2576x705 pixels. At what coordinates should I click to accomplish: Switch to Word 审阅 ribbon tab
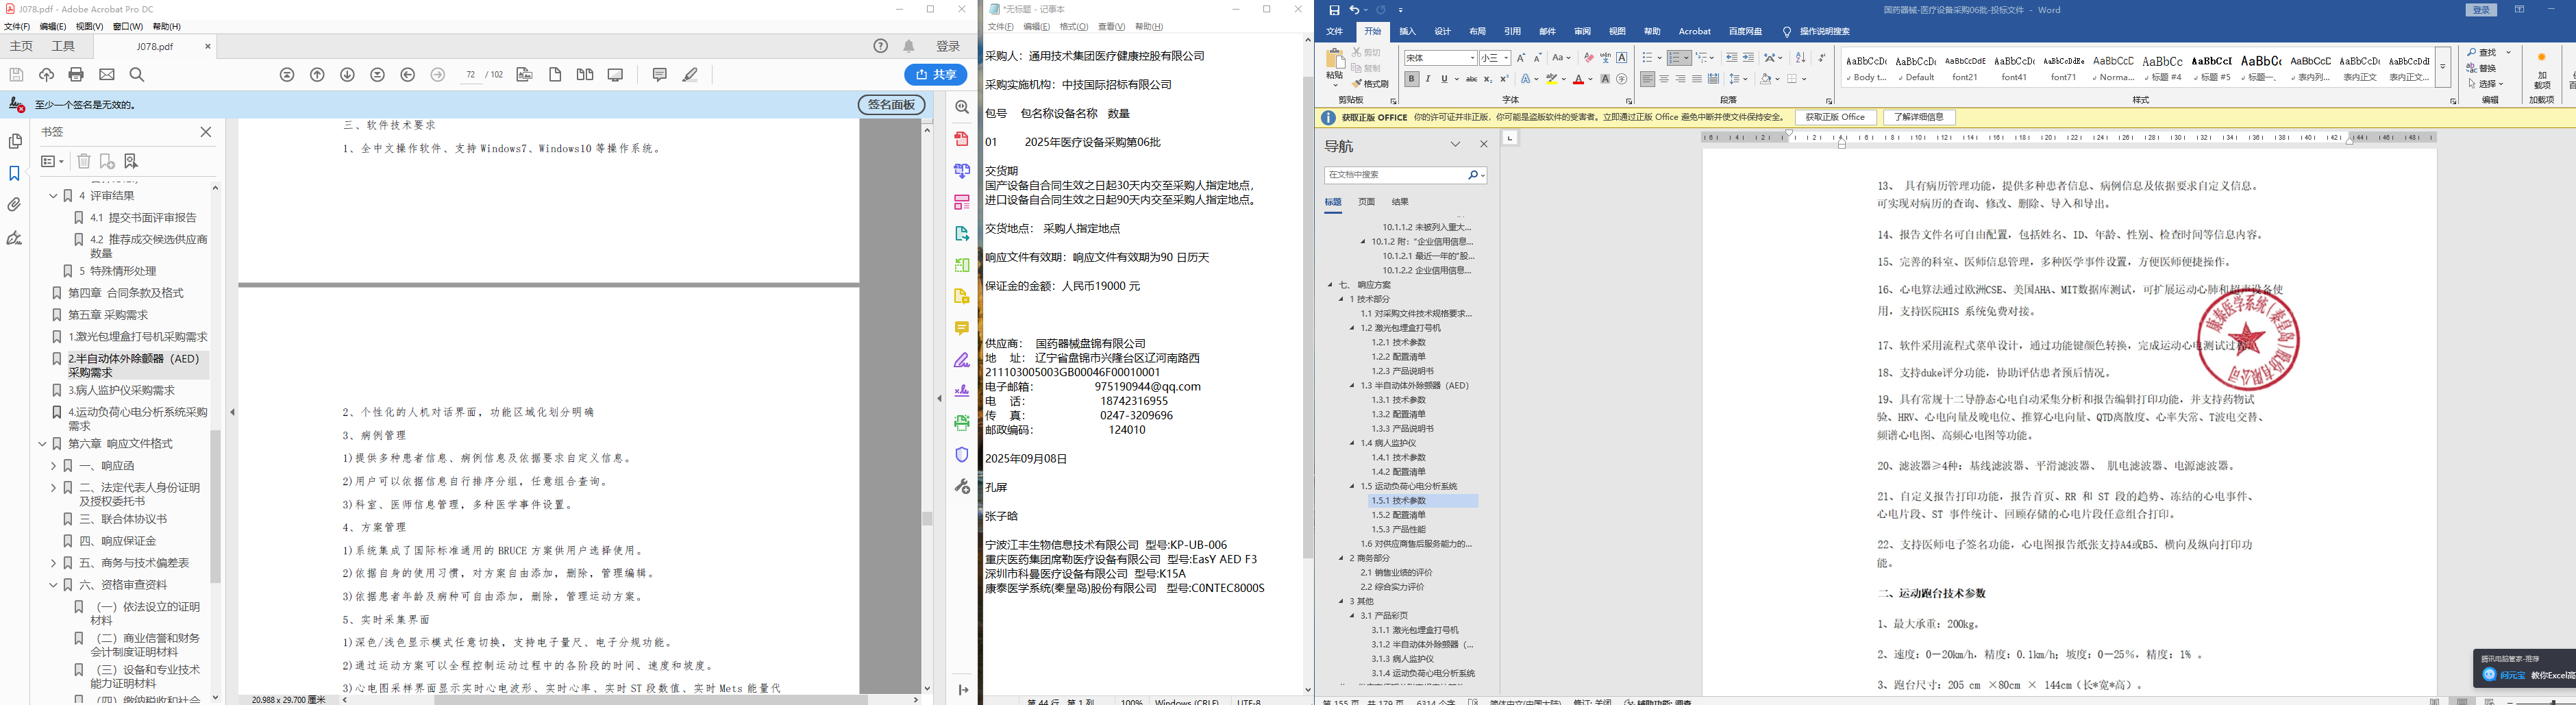click(1582, 32)
